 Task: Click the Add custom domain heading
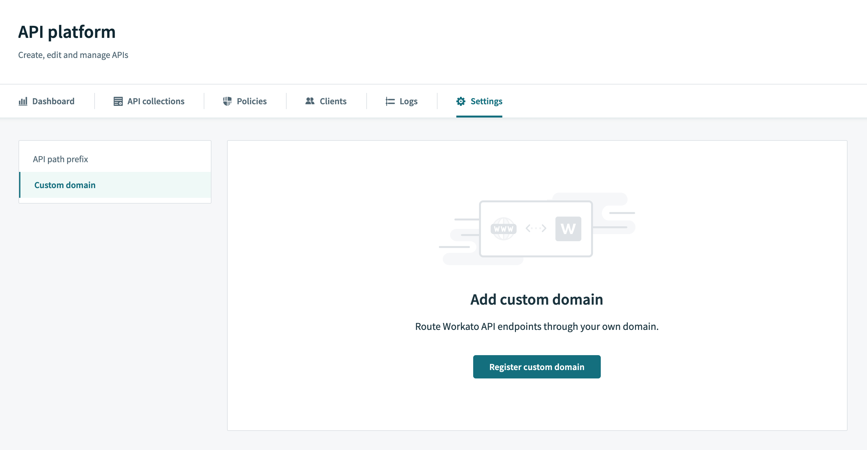point(537,299)
